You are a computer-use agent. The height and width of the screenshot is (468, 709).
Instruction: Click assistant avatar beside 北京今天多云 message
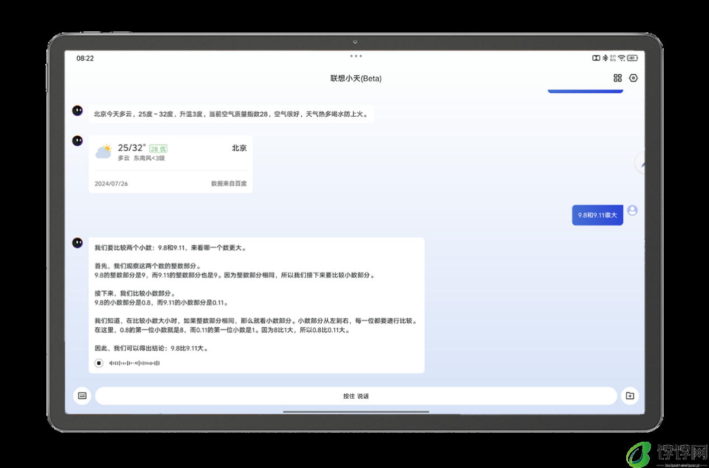pos(78,111)
